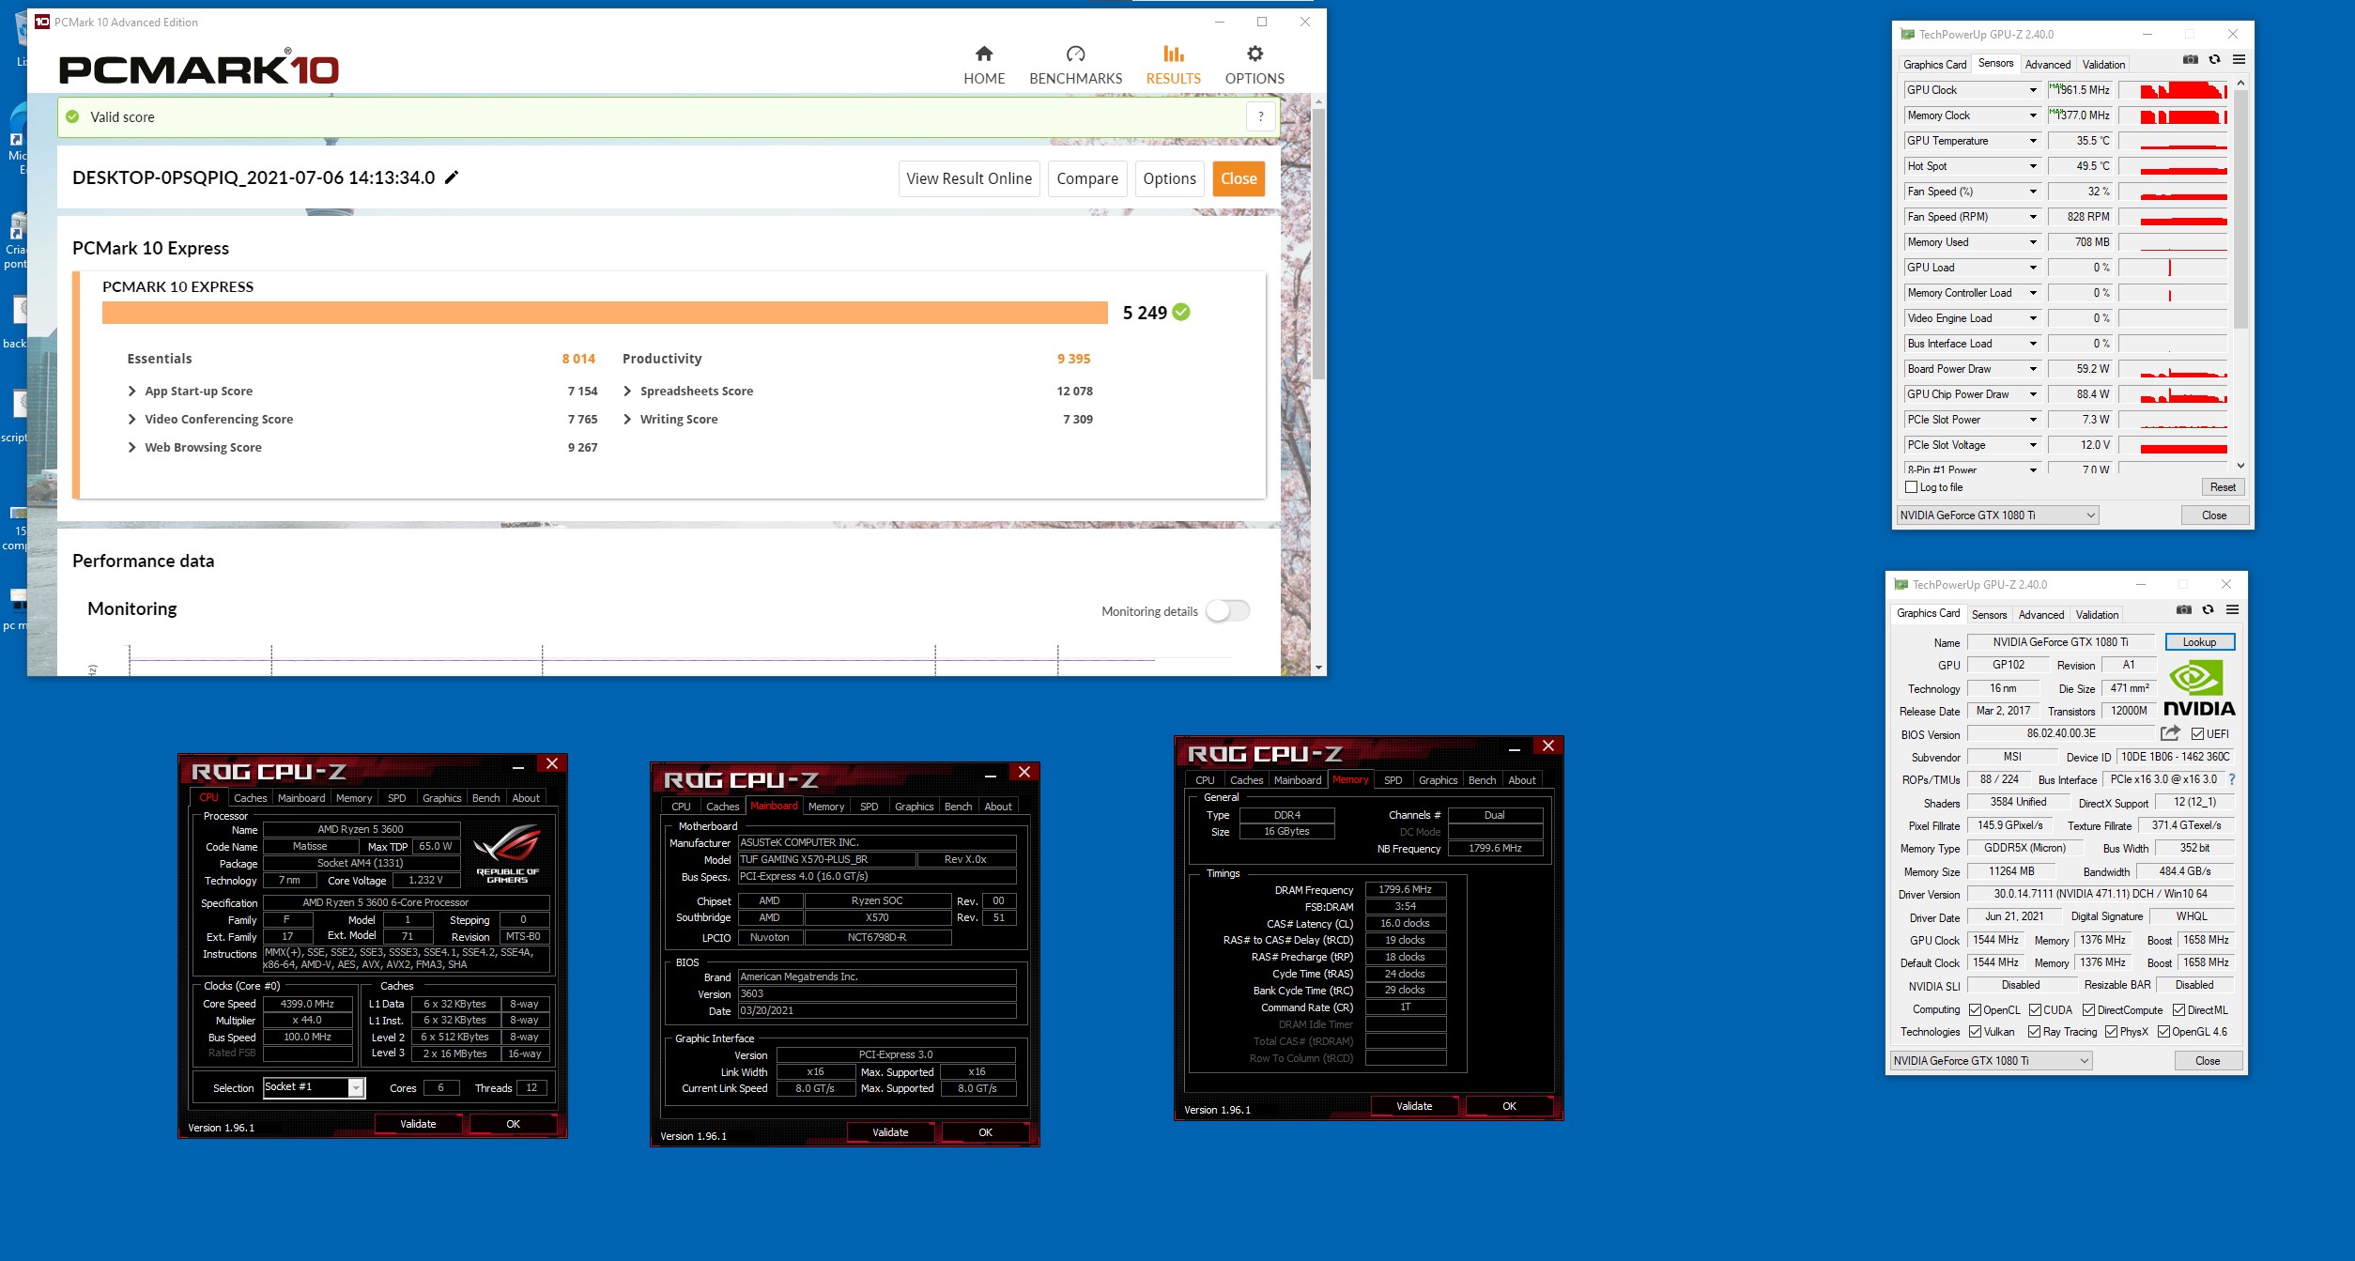Expand App Start-up Score row
The image size is (2355, 1261).
tap(132, 392)
